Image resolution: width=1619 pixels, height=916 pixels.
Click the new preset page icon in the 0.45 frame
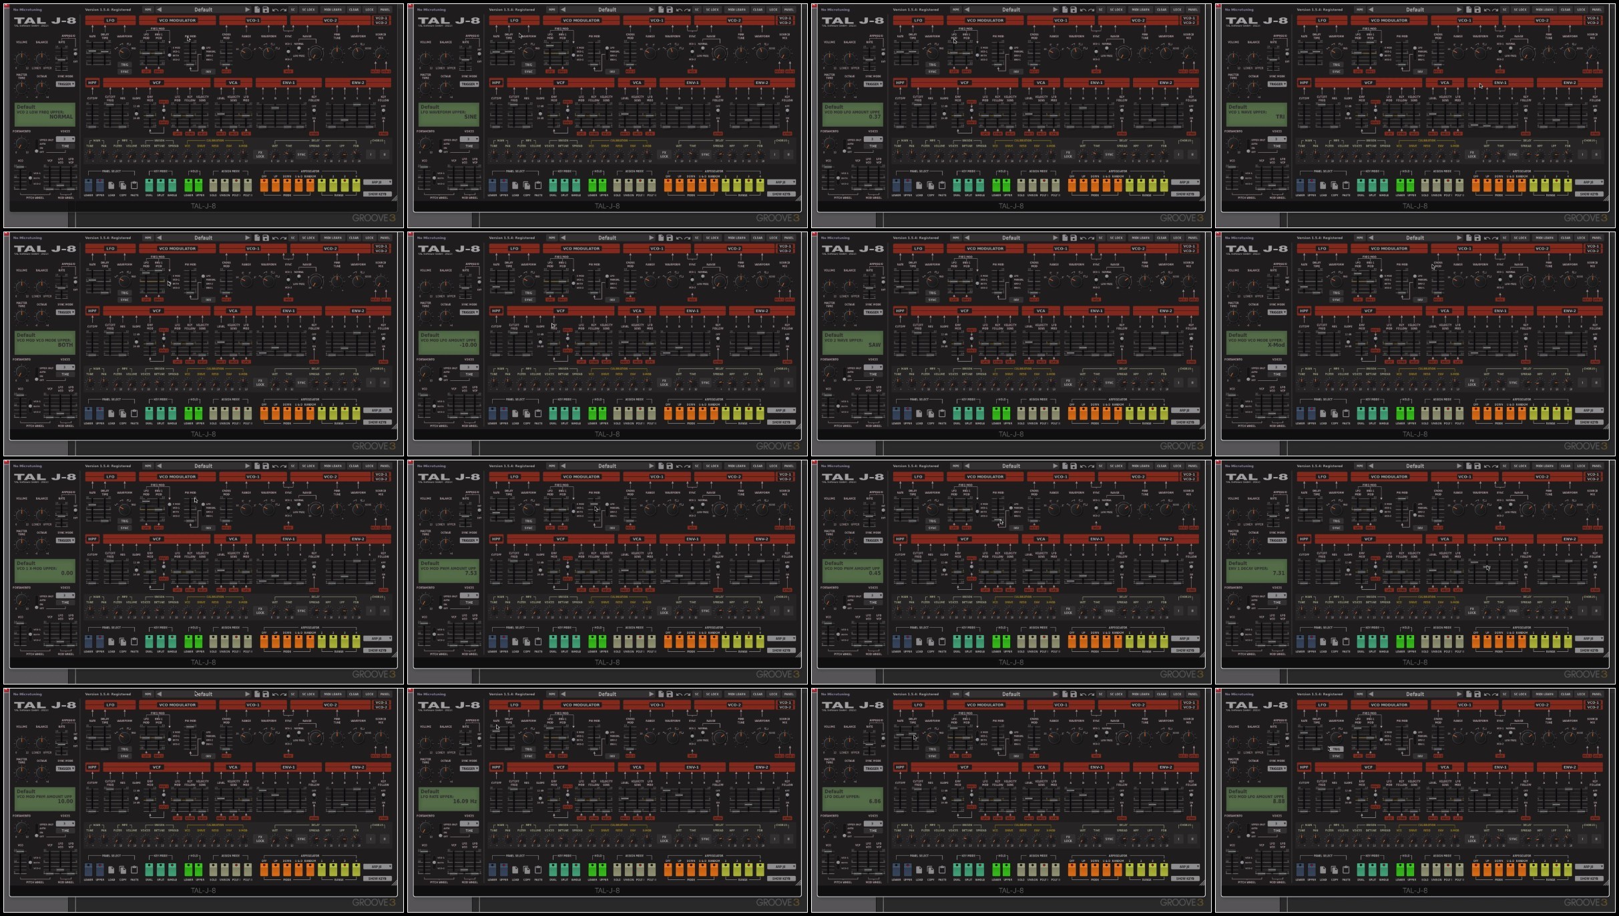[x=1066, y=466]
